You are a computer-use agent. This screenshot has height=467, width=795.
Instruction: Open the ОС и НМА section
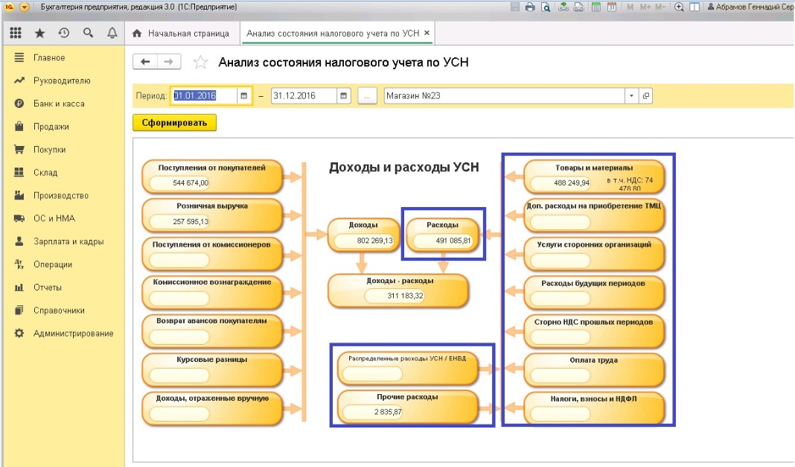pos(54,218)
